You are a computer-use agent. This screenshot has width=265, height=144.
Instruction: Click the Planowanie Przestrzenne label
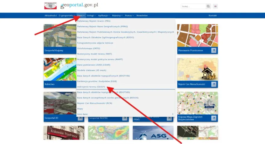[191, 50]
